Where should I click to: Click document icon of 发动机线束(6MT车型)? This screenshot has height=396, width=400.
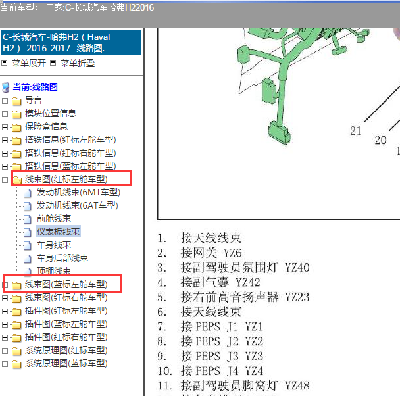[28, 193]
